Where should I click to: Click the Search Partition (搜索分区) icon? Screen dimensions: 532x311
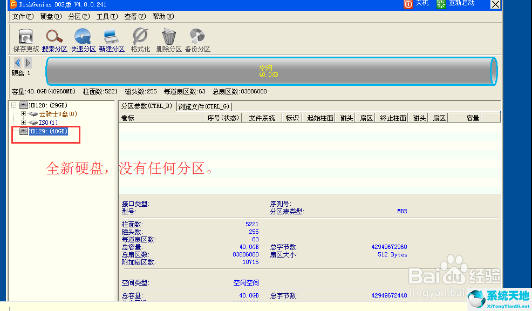pyautogui.click(x=54, y=39)
